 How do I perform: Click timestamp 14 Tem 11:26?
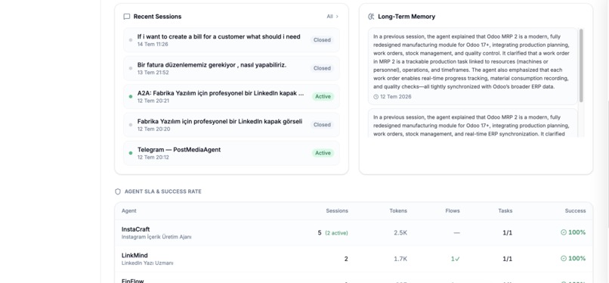pos(153,45)
